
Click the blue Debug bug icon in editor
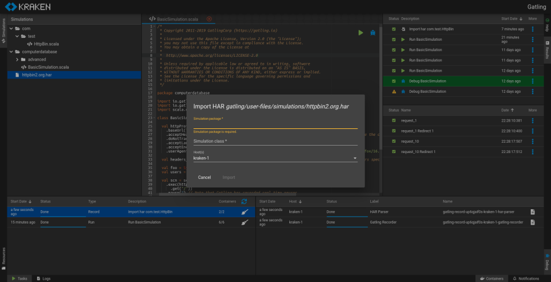coord(372,33)
